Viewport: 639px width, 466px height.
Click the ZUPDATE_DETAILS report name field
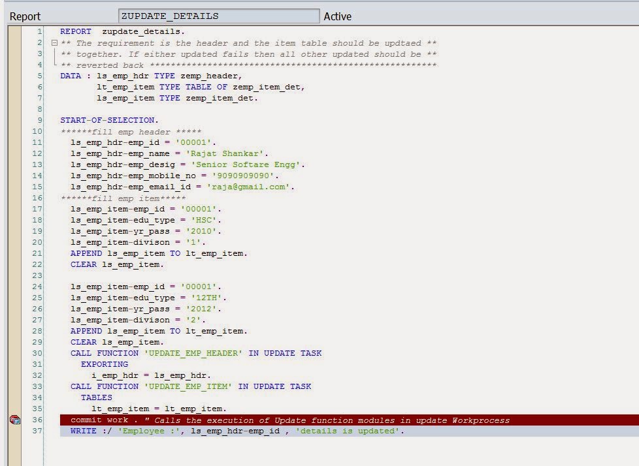[219, 16]
